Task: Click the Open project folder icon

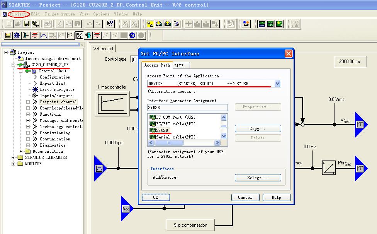Action: click(18, 24)
